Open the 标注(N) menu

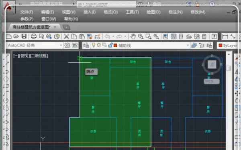(x=176, y=12)
